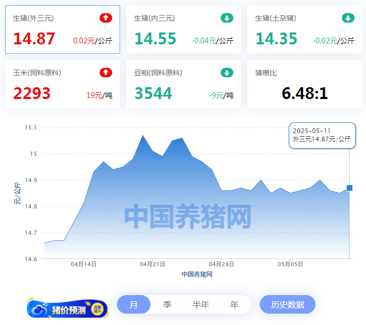The width and height of the screenshot is (366, 325).
Task: Open the 猪价预测 banner button
Action: point(68,310)
